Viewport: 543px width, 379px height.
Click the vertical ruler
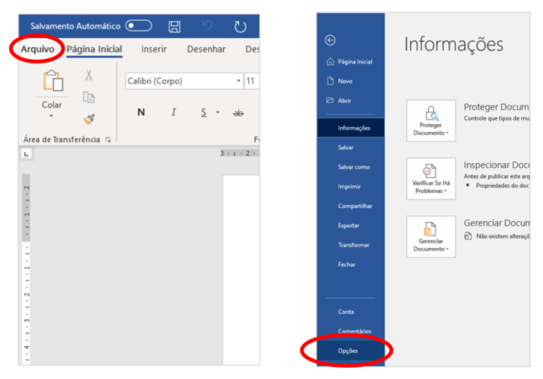coord(26,268)
